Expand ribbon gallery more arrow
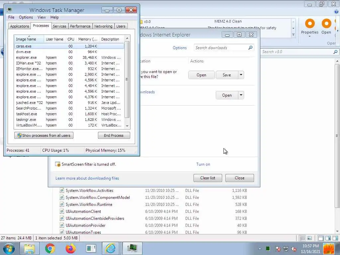 [x=294, y=35]
